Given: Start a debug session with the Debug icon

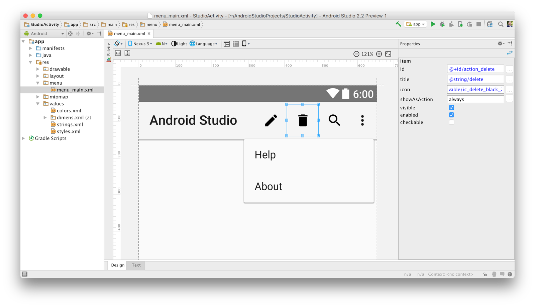Looking at the screenshot, I should tap(442, 24).
